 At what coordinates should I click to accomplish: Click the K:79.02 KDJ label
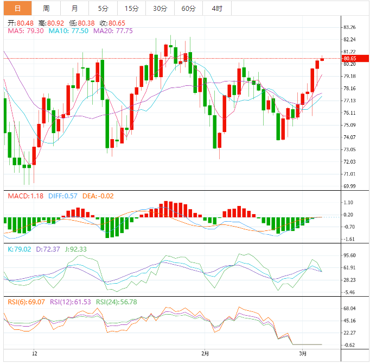coord(20,249)
